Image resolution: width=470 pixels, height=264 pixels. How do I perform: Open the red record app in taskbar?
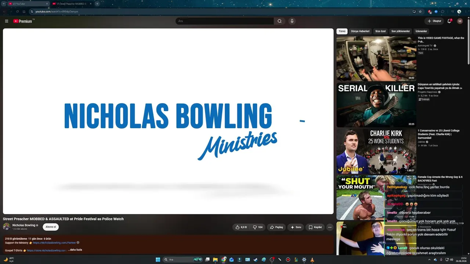[x=288, y=260]
